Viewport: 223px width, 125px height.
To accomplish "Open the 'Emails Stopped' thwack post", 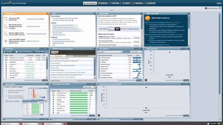I will pos(56,63).
